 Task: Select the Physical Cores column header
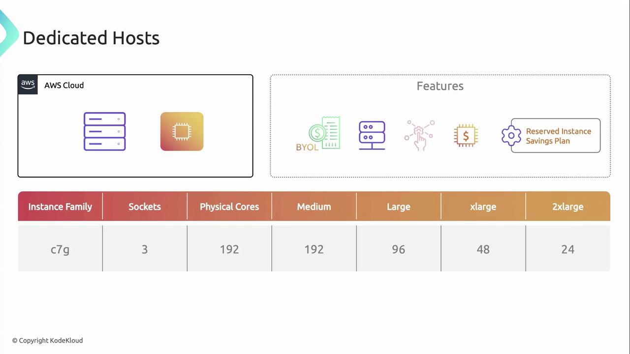(x=229, y=206)
